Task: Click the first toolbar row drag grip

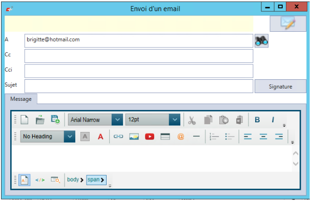Action: click(x=15, y=120)
